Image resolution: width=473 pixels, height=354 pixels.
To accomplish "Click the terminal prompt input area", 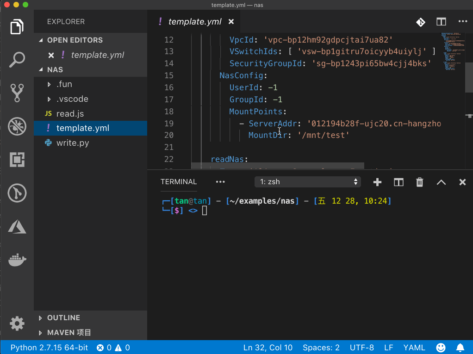I will (x=205, y=211).
